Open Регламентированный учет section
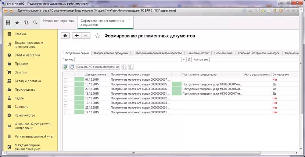Viewport: 305px width, 157px height. [x=34, y=136]
